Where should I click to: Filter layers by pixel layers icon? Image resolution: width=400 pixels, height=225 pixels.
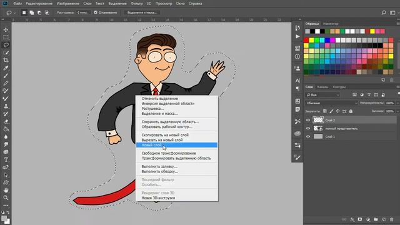354,95
